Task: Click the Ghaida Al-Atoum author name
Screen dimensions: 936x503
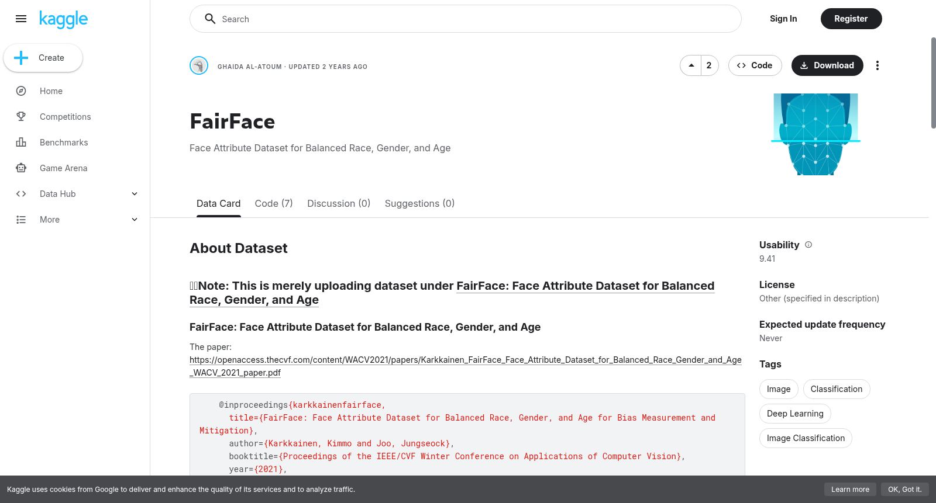Action: pos(250,67)
